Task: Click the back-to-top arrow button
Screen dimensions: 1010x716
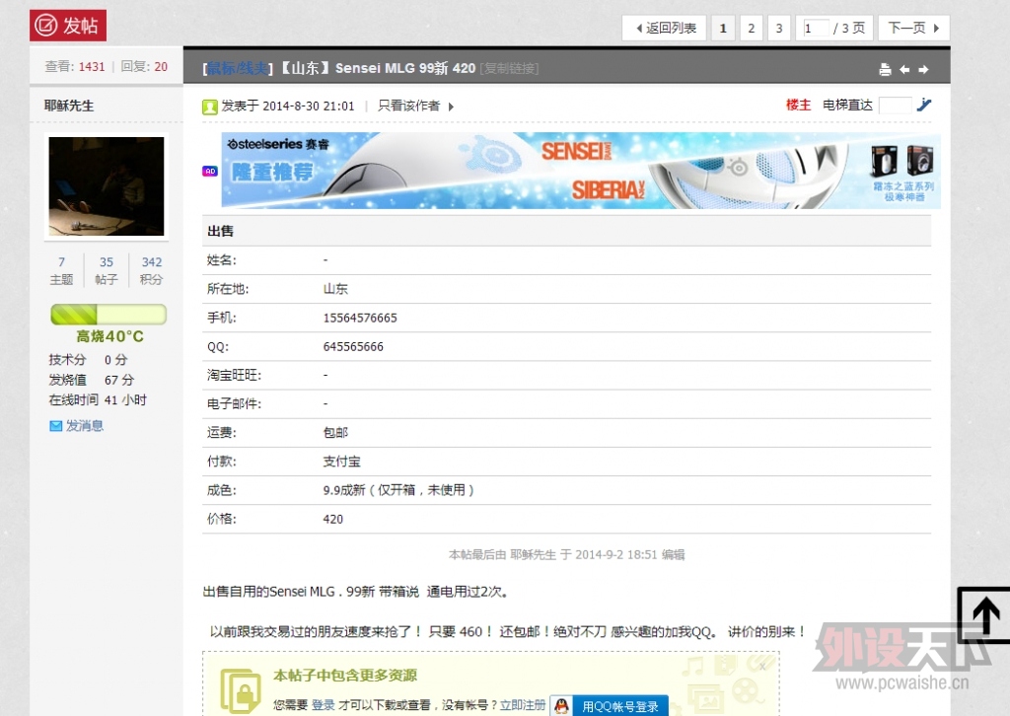Action: [x=984, y=615]
